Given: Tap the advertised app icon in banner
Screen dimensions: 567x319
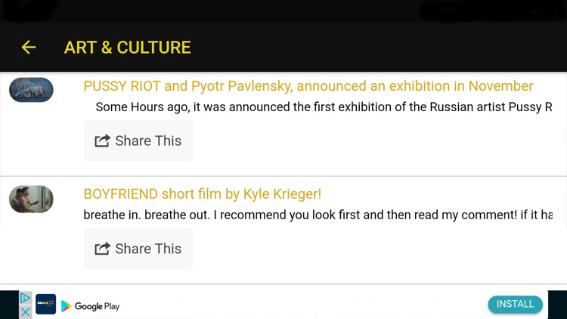Looking at the screenshot, I should click(45, 305).
